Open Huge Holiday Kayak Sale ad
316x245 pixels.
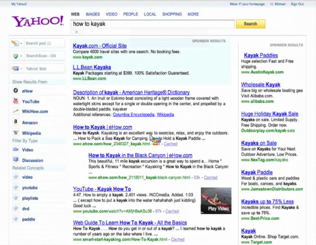pos(269,114)
